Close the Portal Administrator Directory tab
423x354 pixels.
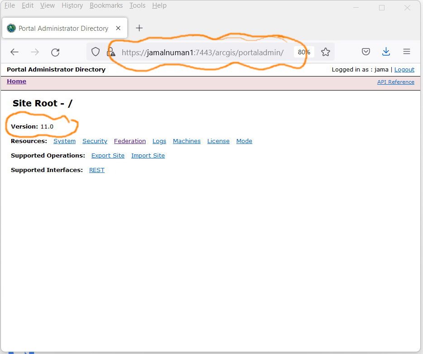click(x=118, y=28)
